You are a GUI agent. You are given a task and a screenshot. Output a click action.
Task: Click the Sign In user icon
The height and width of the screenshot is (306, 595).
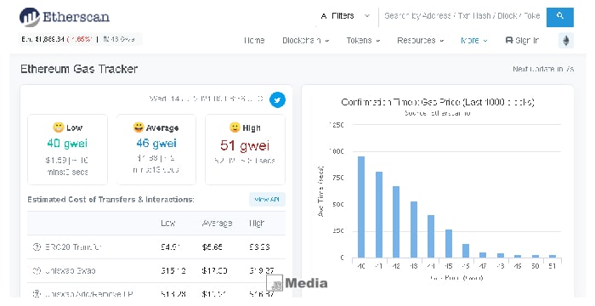click(x=509, y=40)
